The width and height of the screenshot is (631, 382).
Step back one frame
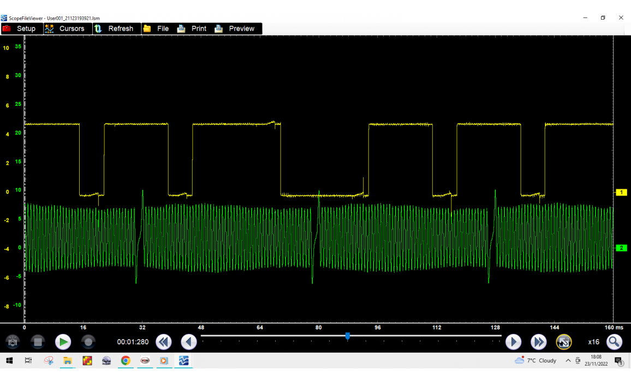point(189,342)
